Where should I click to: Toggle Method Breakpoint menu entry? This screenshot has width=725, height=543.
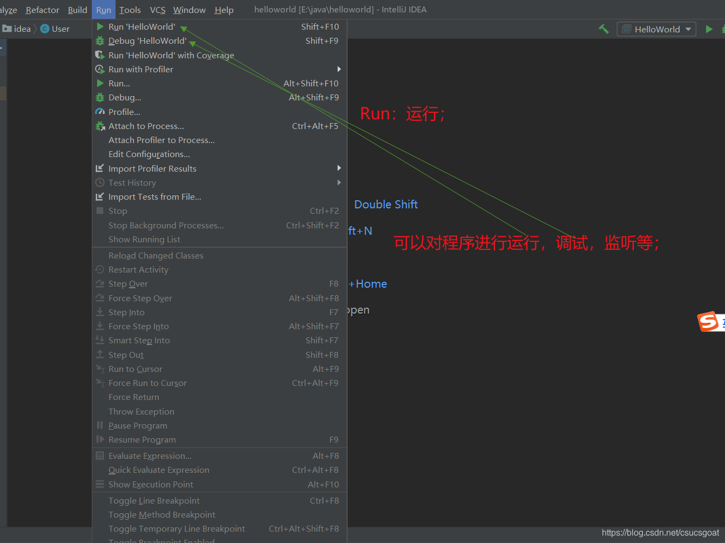tap(220, 514)
